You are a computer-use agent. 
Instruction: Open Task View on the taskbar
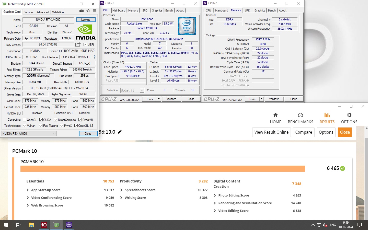(x=18, y=225)
